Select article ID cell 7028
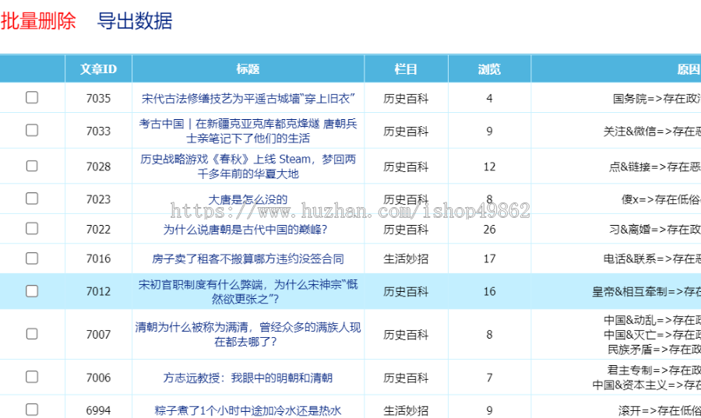Image resolution: width=701 pixels, height=418 pixels. 98,167
